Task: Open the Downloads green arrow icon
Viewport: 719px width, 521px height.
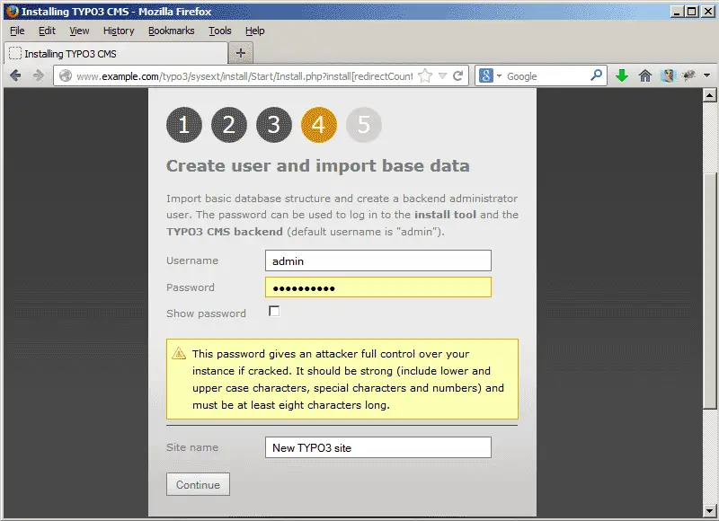Action: pos(622,75)
